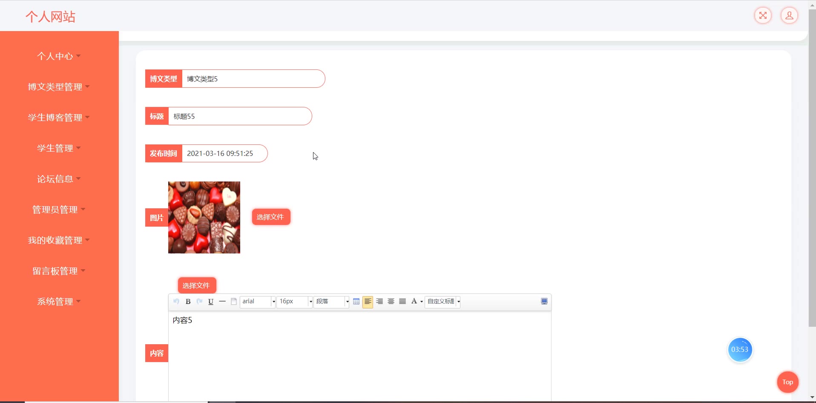816x403 pixels.
Task: Expand the 博文类型管理 sidebar menu
Action: click(x=59, y=87)
